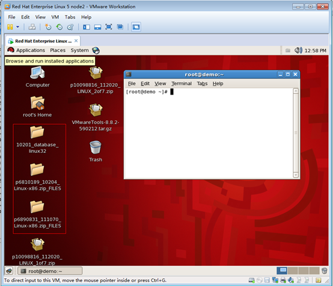Click the VMware suspend/pause toolbar icon
Screen dimensions: 333x286
pyautogui.click(x=10, y=27)
